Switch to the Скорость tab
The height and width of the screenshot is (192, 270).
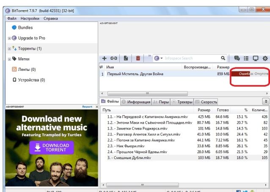[206, 102]
